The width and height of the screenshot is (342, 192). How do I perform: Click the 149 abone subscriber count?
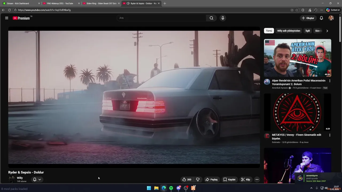pyautogui.click(x=22, y=181)
